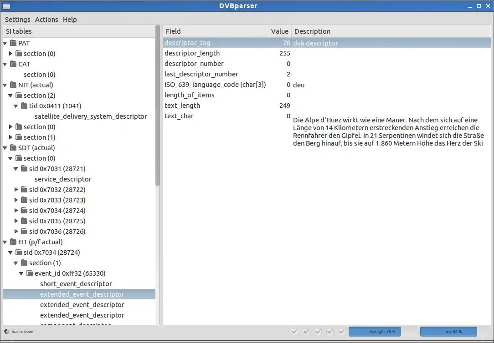Click the Field column header

point(216,31)
